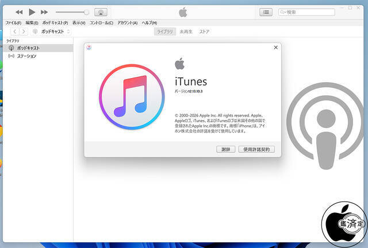Select ステーション in the sidebar
The width and height of the screenshot is (368, 248).
(x=26, y=56)
